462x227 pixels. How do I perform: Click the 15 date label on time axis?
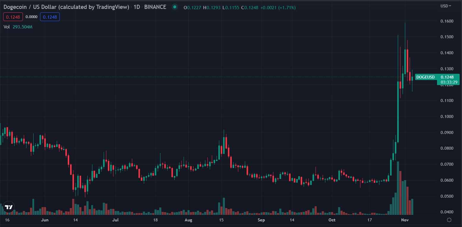[221, 220]
